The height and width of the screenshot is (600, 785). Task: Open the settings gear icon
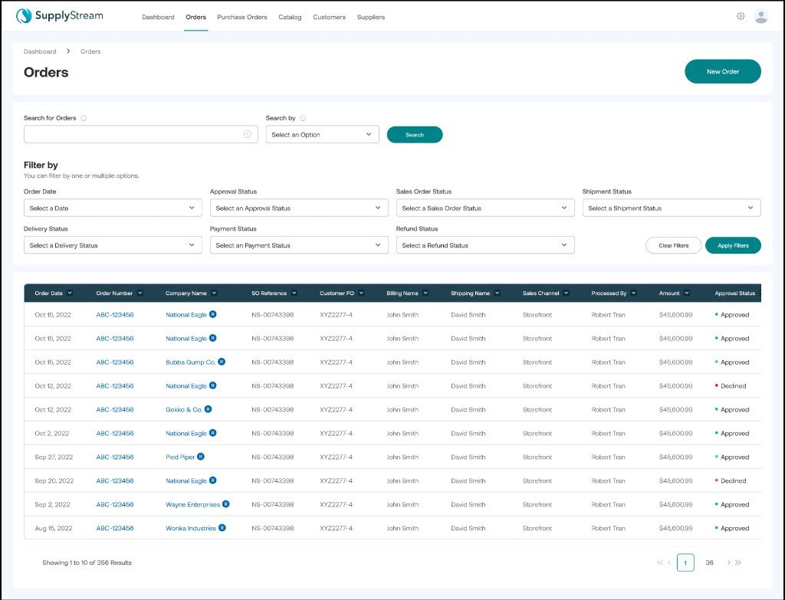(741, 16)
